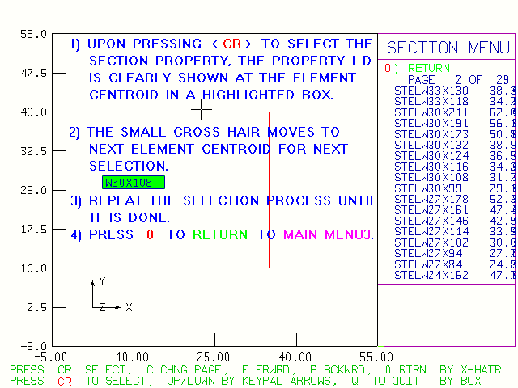This screenshot has width=518, height=388.
Task: Click the small crosshair cursor at element centroid
Action: click(201, 108)
